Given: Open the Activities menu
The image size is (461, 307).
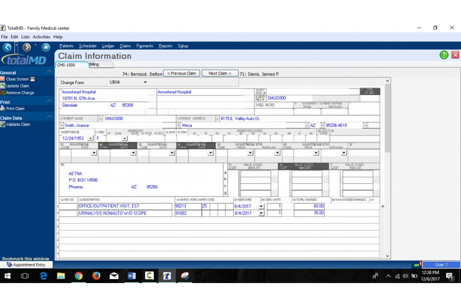Looking at the screenshot, I should (41, 37).
